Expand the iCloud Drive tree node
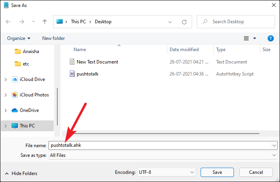This screenshot has height=182, width=280. [5, 79]
